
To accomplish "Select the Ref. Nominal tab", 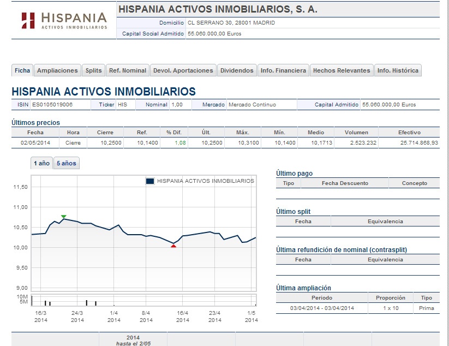I will (x=128, y=70).
